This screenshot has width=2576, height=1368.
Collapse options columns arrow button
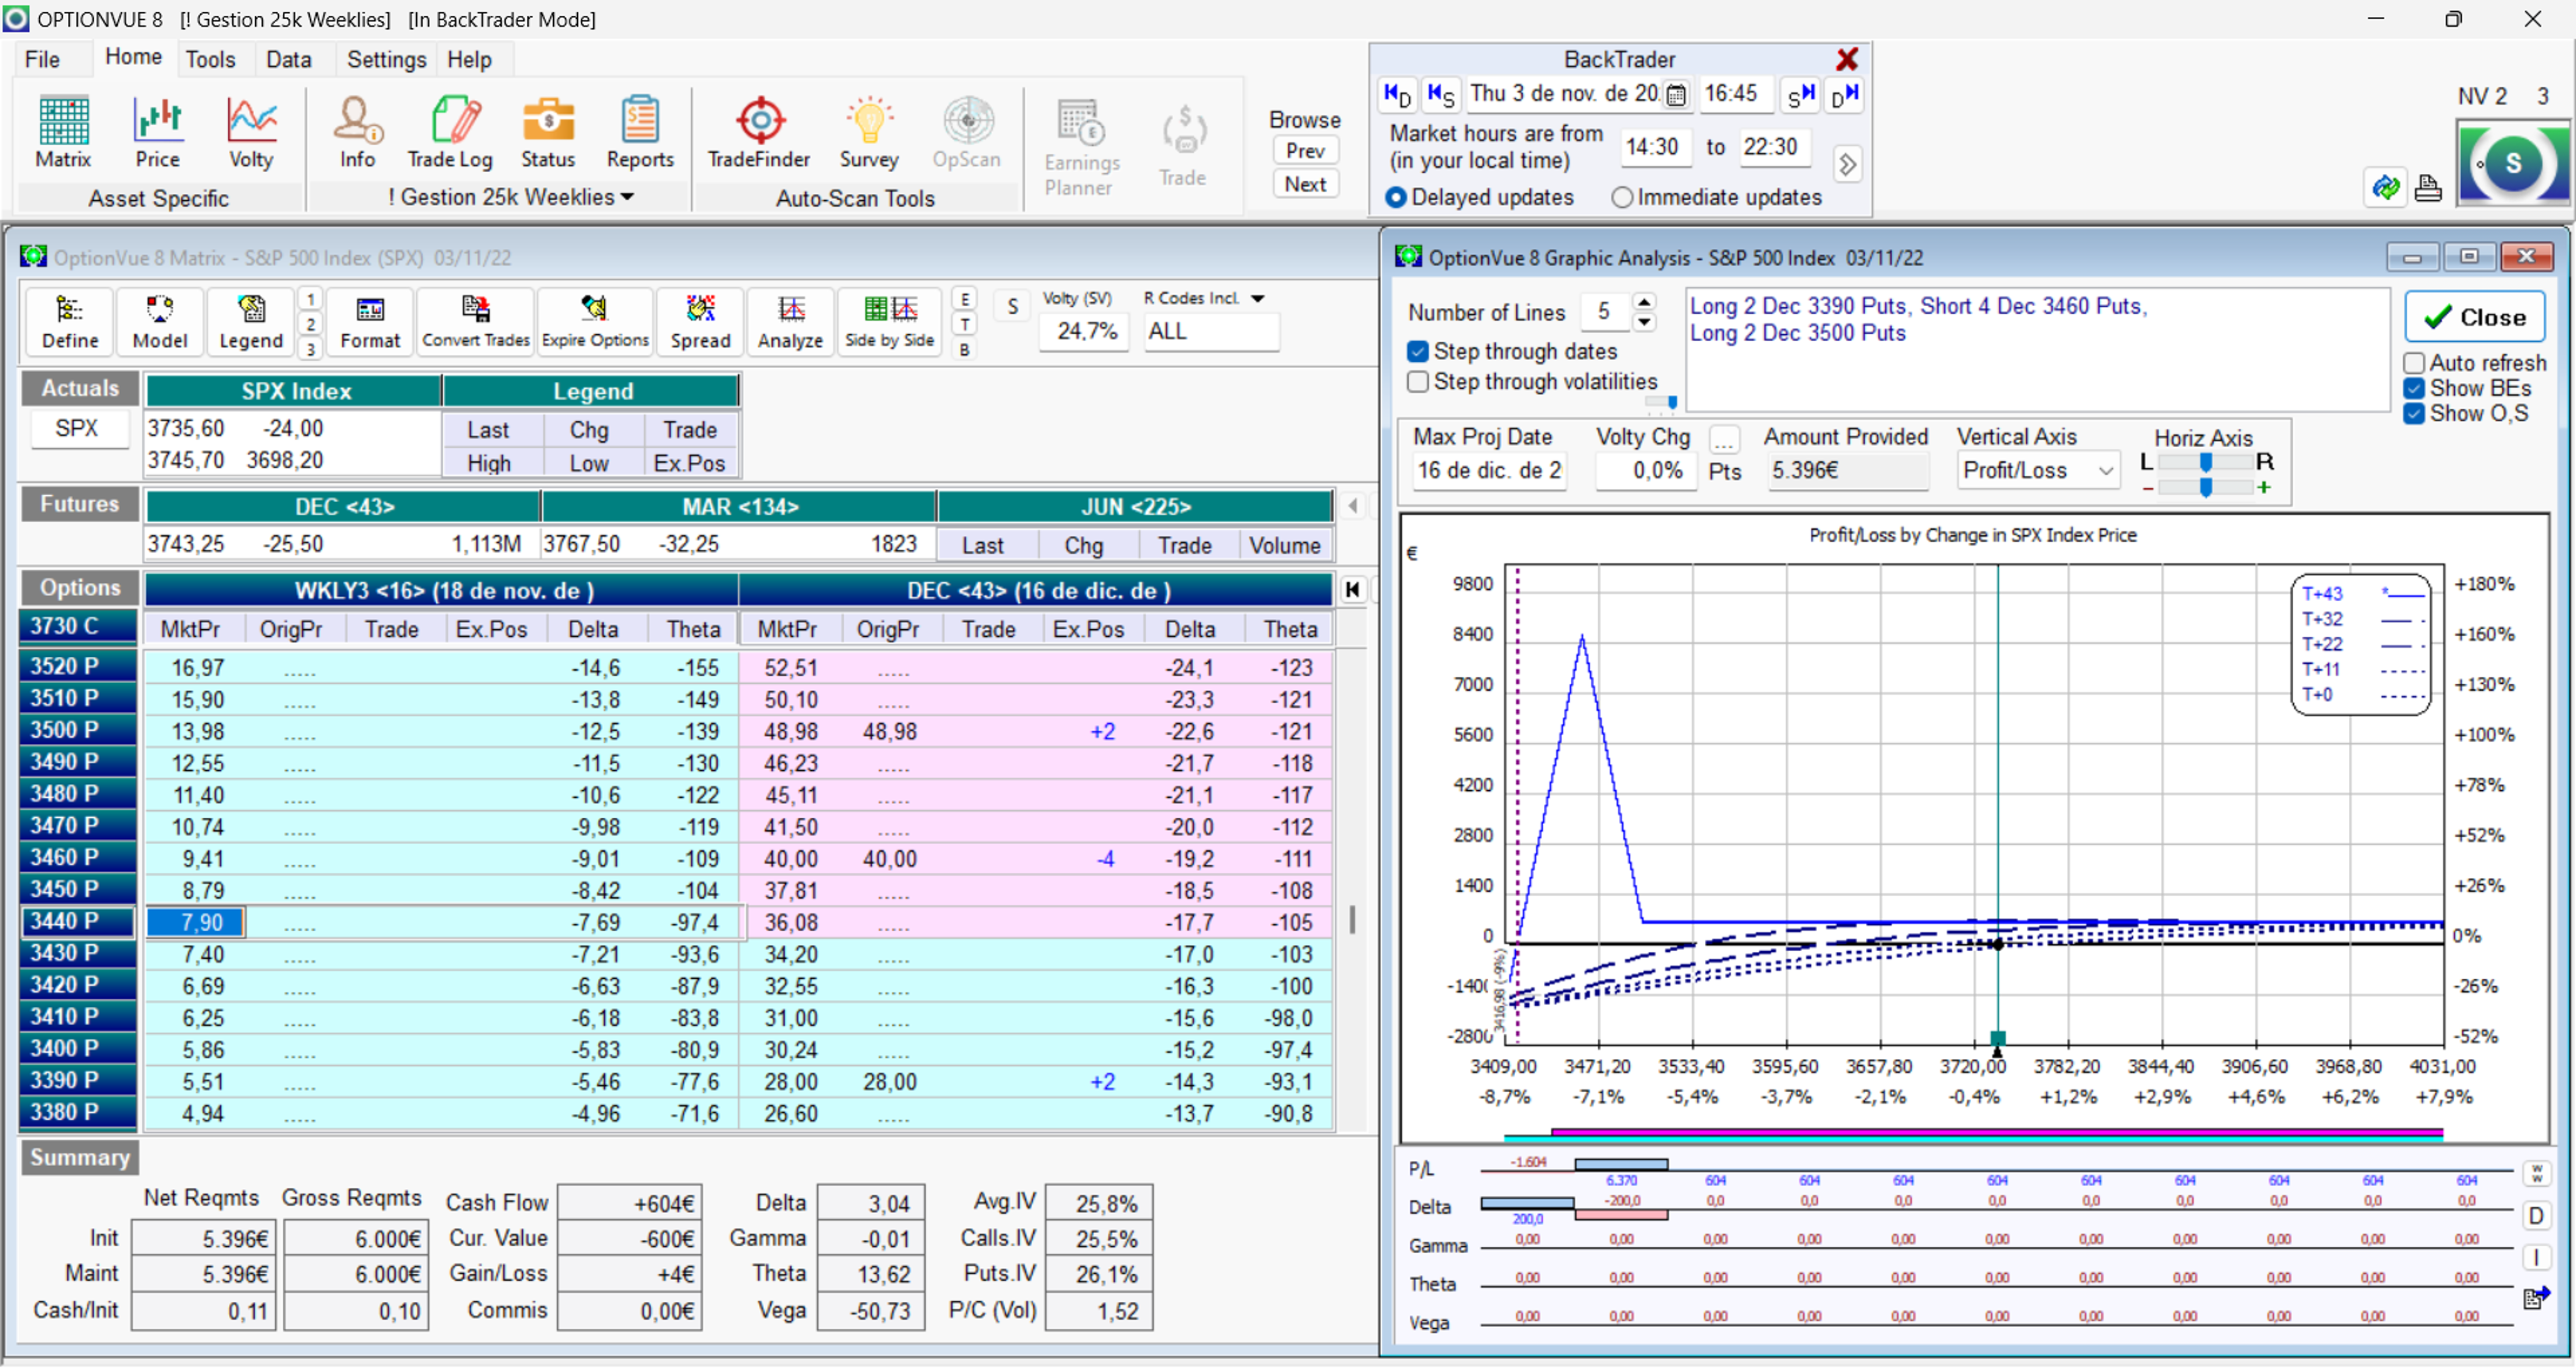coord(1352,590)
